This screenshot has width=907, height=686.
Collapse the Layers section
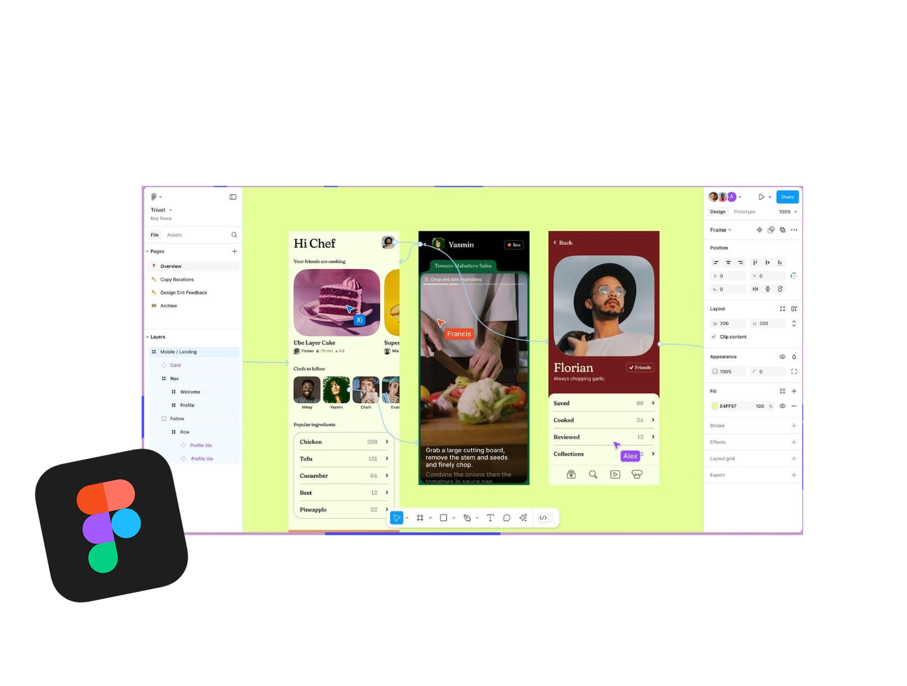[x=148, y=336]
